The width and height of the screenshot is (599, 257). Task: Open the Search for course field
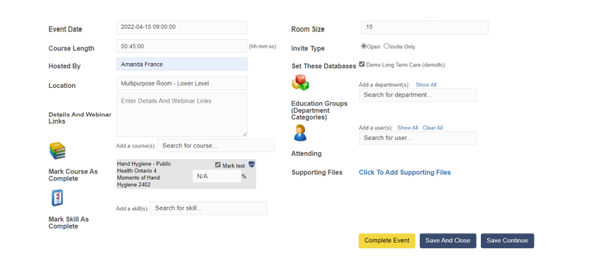(216, 145)
